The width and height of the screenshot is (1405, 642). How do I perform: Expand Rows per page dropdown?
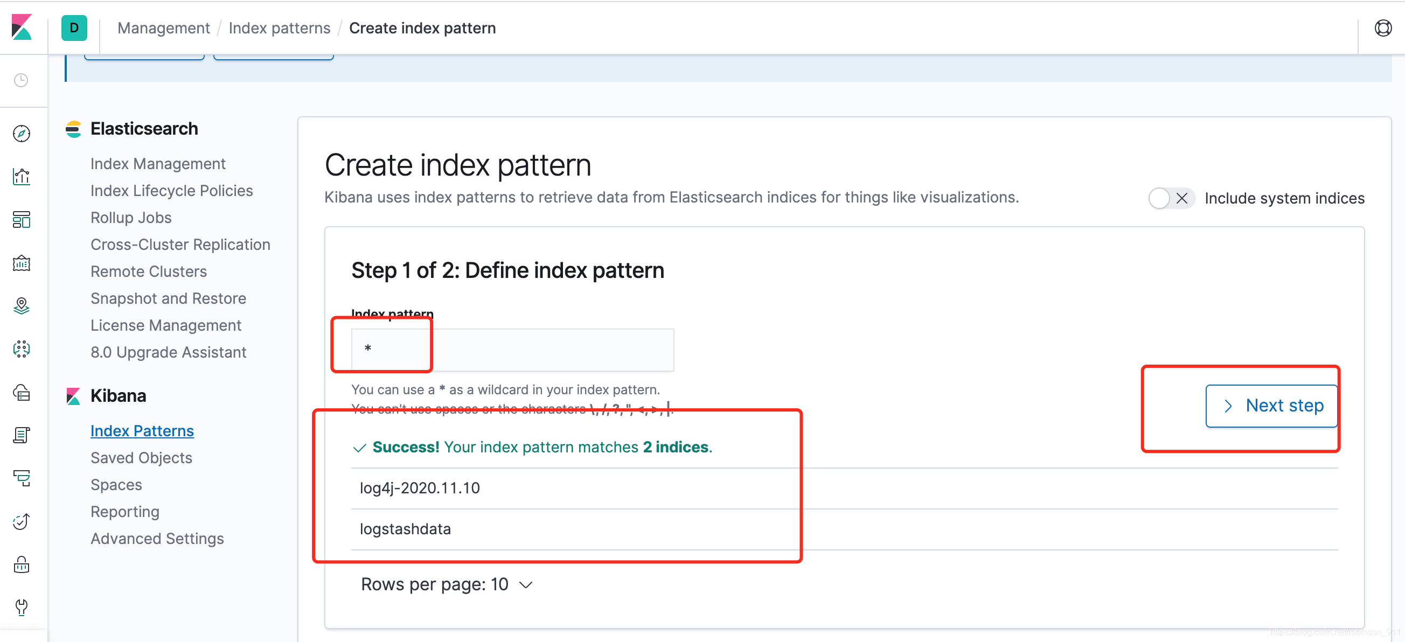(447, 584)
